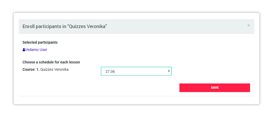The height and width of the screenshot is (117, 273).
Task: Click the Course: 1. label
Action: pyautogui.click(x=31, y=69)
